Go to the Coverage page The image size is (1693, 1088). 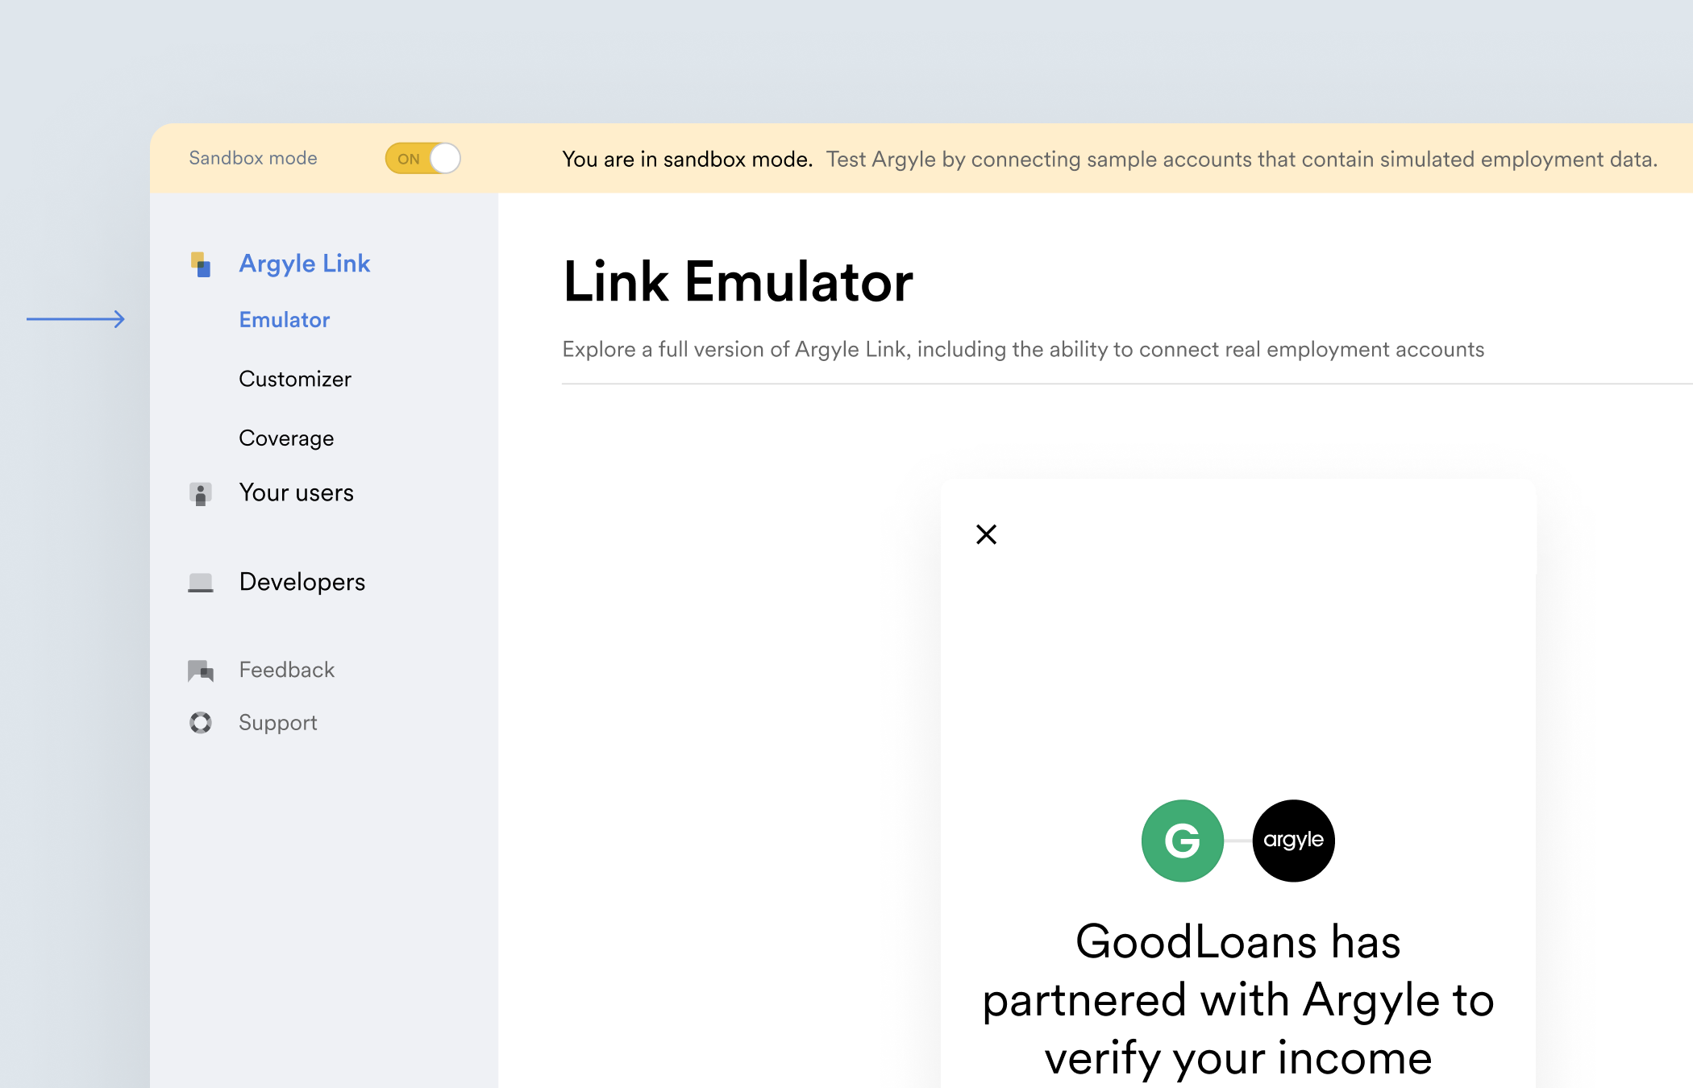[286, 438]
